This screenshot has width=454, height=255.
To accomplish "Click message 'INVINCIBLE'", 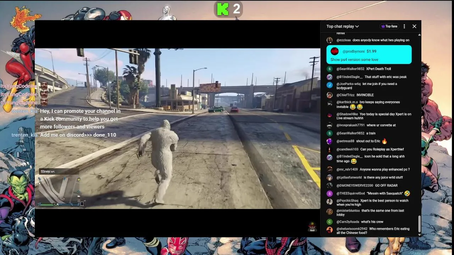I will pyautogui.click(x=365, y=95).
